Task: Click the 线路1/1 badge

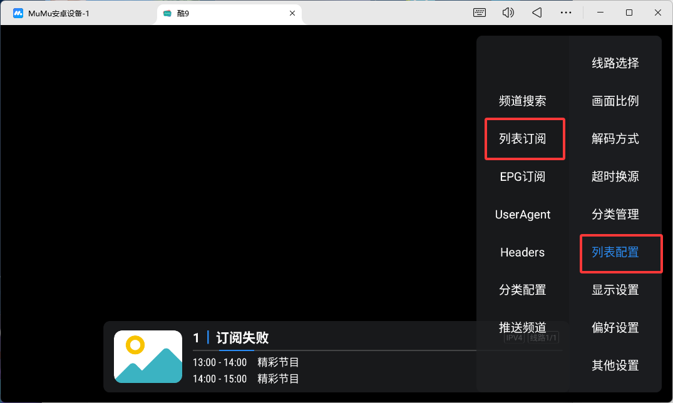Action: point(543,338)
